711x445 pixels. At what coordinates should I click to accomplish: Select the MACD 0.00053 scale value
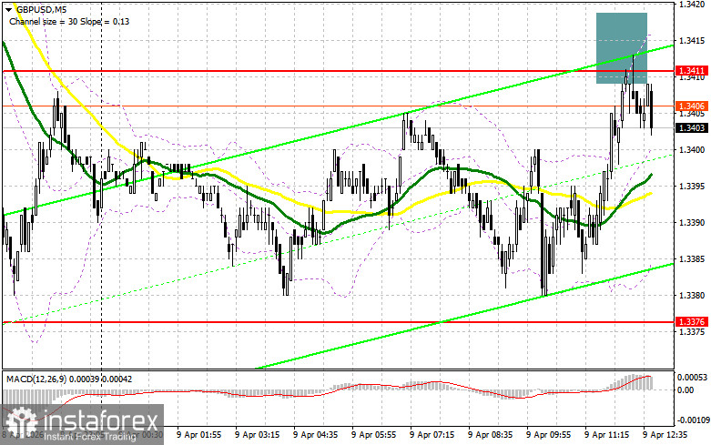[692, 377]
